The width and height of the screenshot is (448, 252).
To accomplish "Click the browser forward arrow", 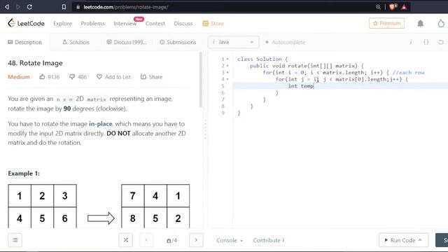I will 18,7.
